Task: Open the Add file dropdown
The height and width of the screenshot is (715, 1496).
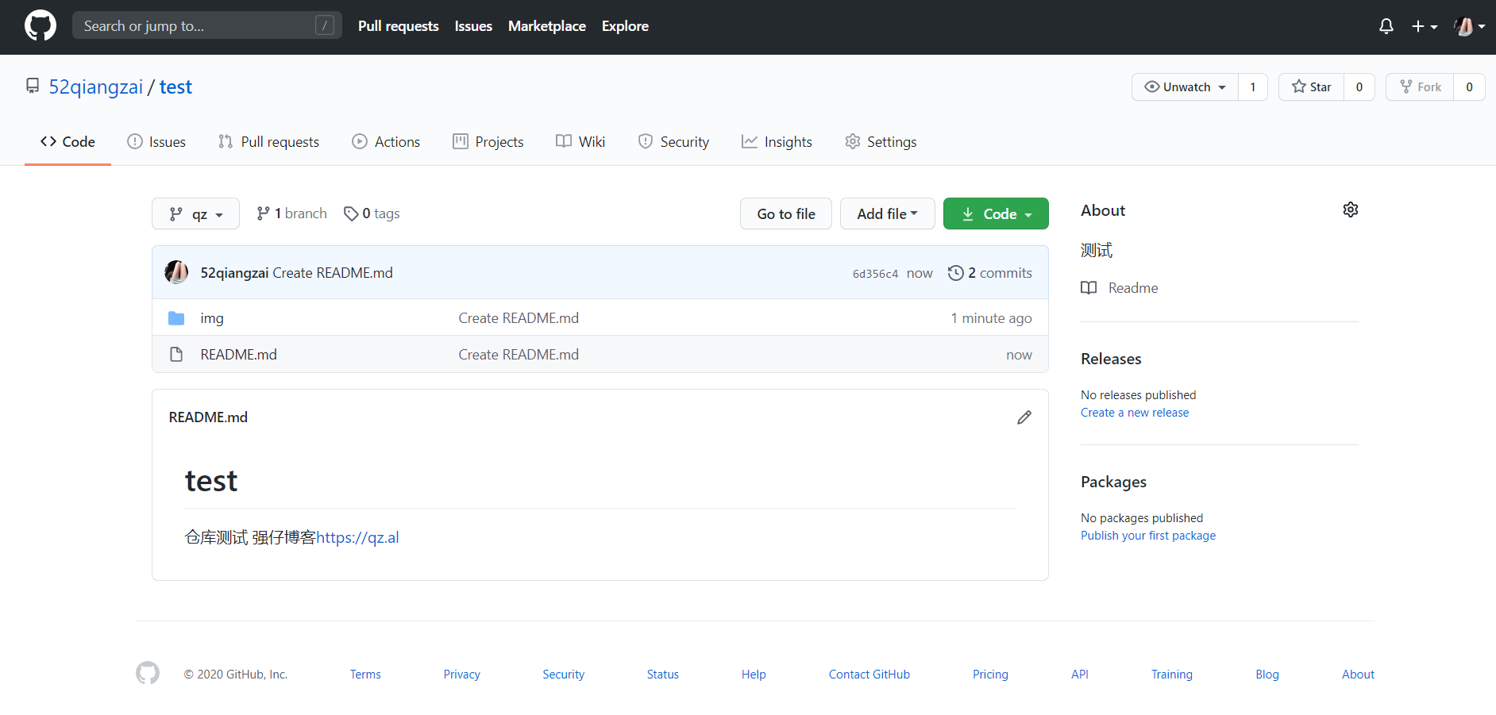Action: coord(887,214)
